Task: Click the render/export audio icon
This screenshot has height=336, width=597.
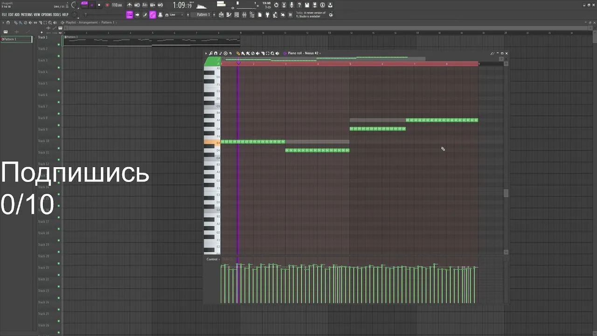Action: tap(314, 5)
